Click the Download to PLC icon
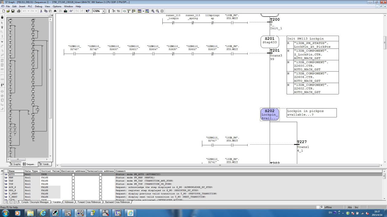The height and width of the screenshot is (217, 387). pyautogui.click(x=66, y=11)
